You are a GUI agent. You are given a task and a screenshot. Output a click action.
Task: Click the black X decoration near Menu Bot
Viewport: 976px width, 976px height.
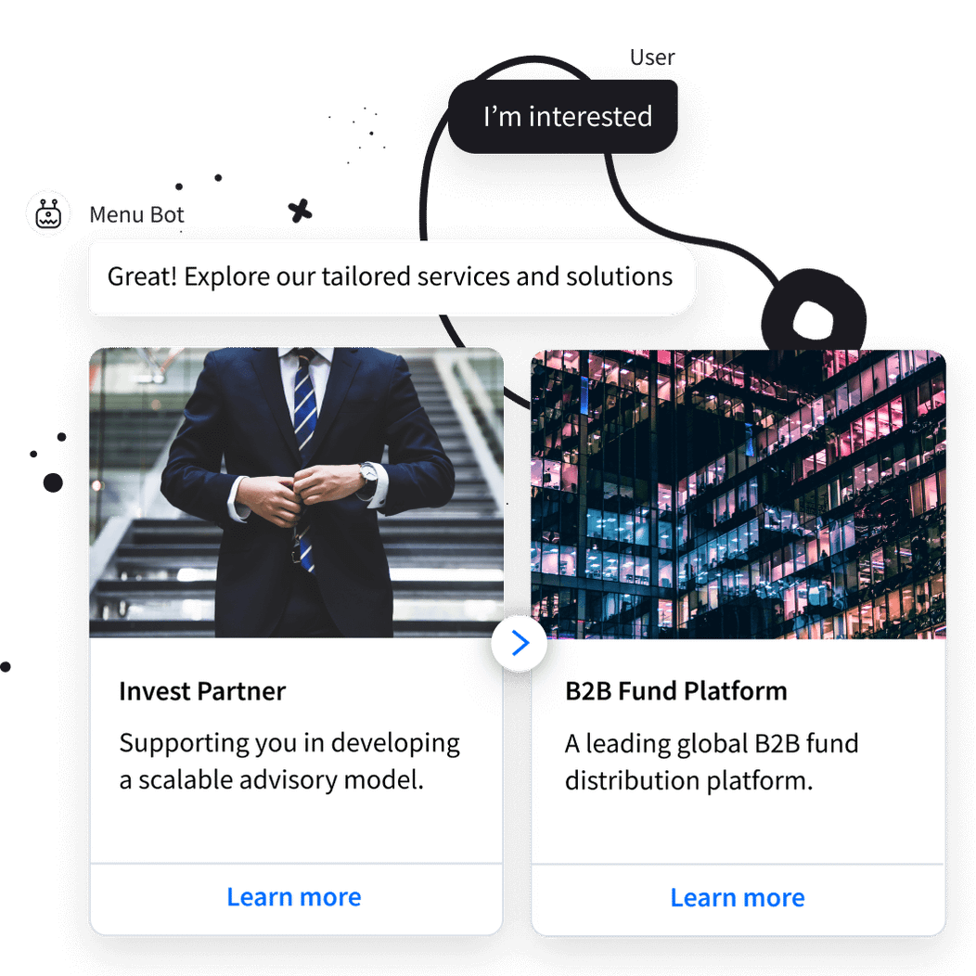click(x=300, y=211)
